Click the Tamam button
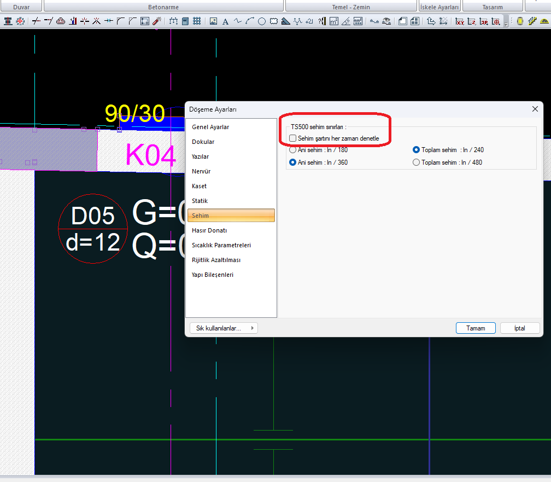Screen dimensions: 551x482 tap(476, 328)
